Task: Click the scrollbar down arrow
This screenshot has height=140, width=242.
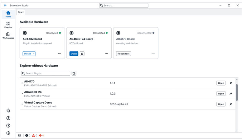Action: click(237, 131)
